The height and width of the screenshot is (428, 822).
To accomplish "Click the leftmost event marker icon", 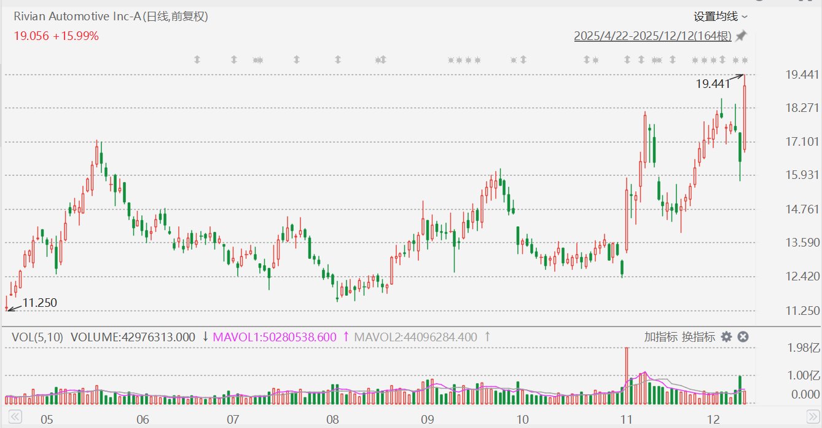I will 197,60.
